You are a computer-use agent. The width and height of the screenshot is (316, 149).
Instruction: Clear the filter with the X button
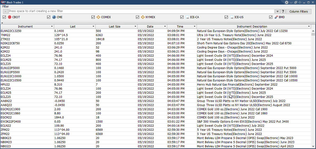point(6,12)
